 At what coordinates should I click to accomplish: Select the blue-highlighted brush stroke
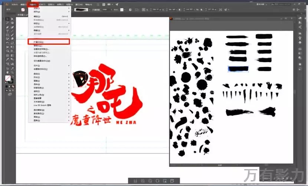click(237, 69)
